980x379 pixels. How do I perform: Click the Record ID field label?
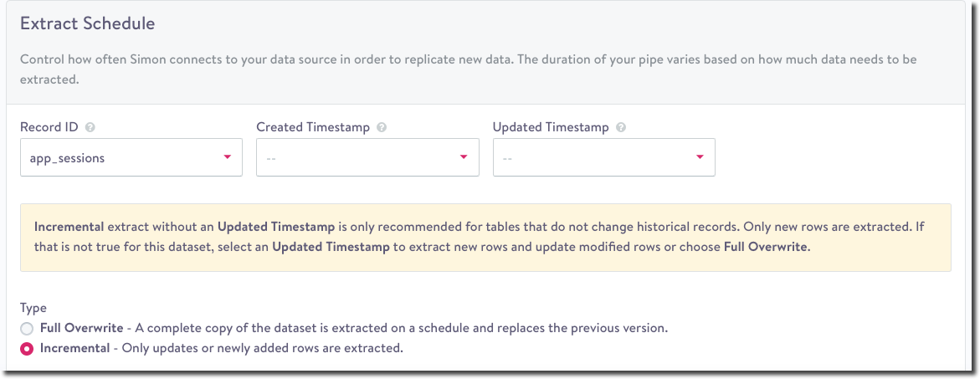(x=50, y=128)
